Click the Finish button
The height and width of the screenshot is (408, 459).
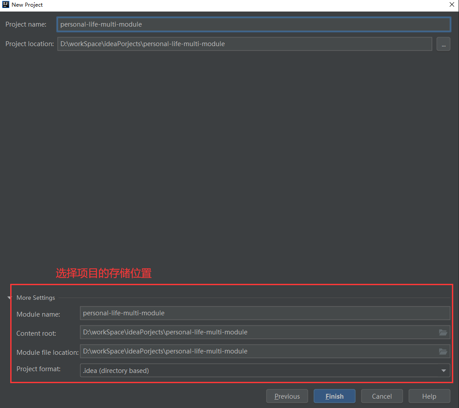334,396
